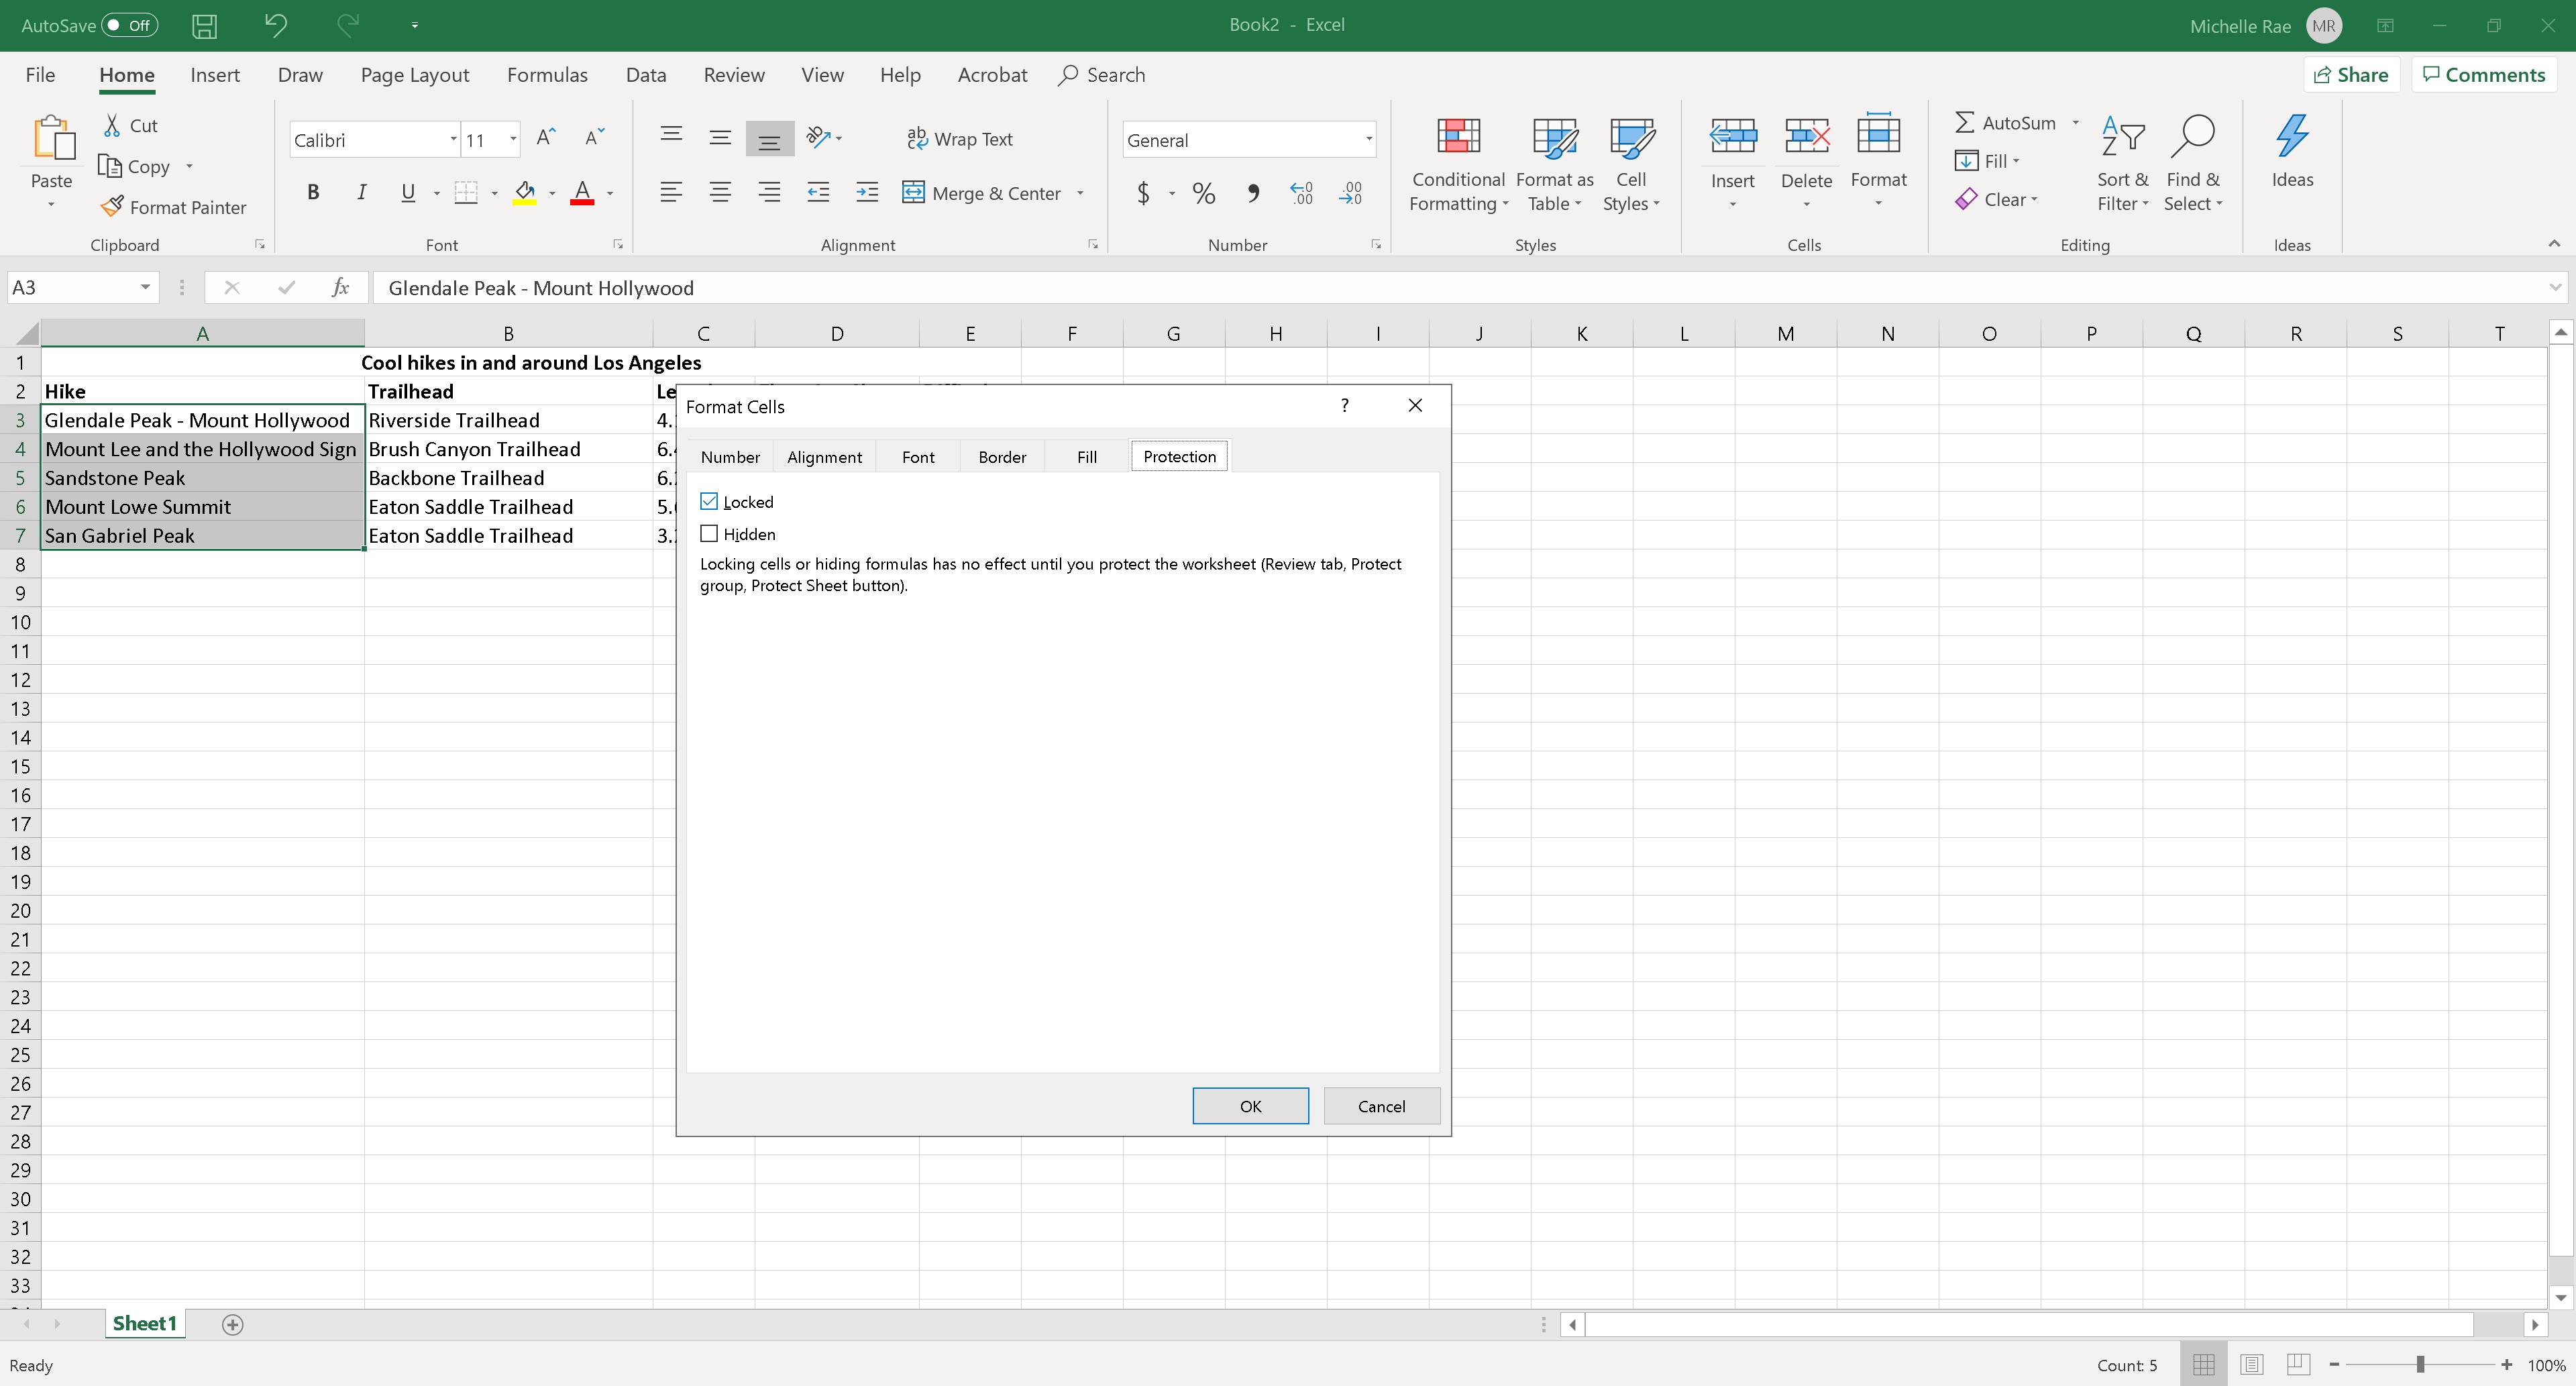Screen dimensions: 2576x1386
Task: Enable the Hidden checkbox
Action: (710, 533)
